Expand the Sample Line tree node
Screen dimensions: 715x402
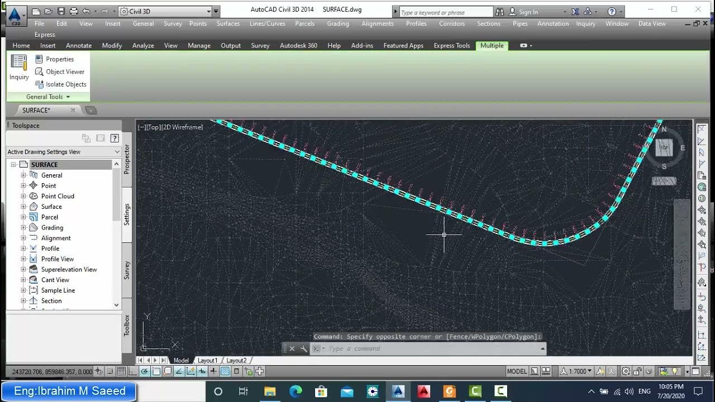(x=23, y=290)
